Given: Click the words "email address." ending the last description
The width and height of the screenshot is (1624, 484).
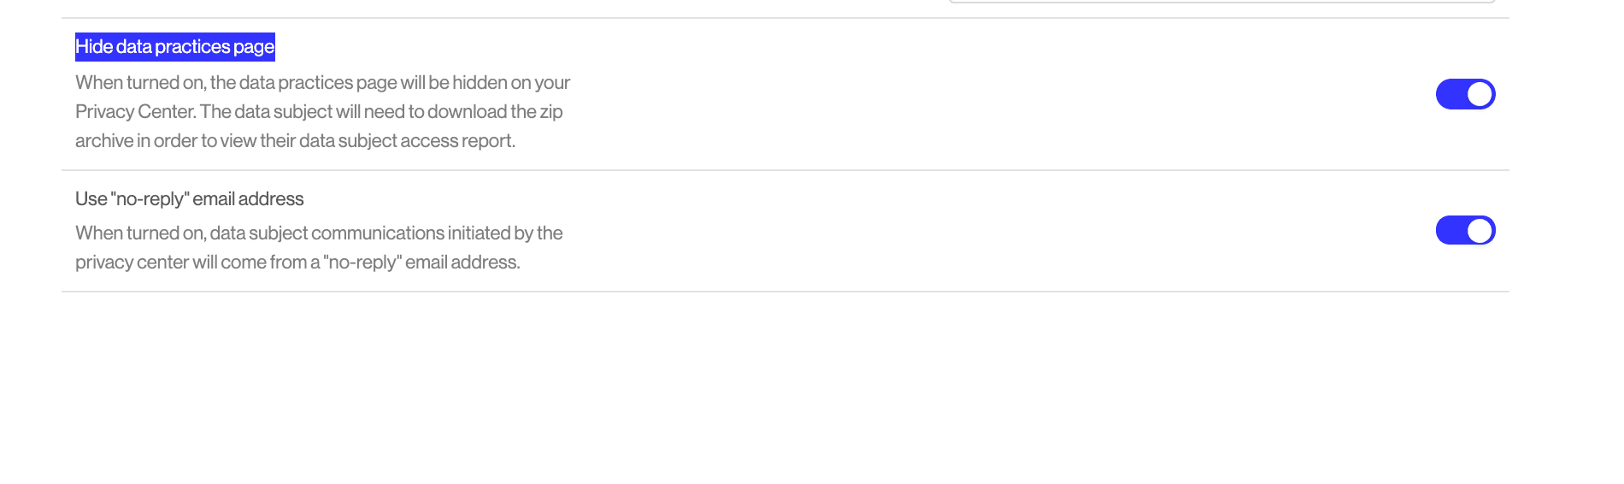Looking at the screenshot, I should pos(462,263).
